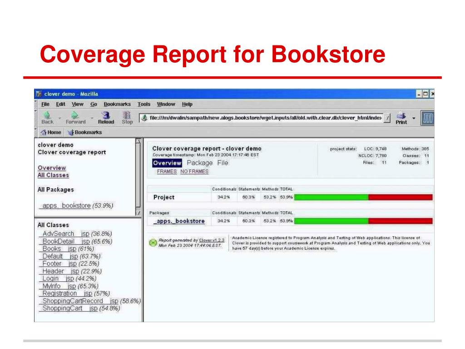Open the Bookmarks menu

click(117, 104)
